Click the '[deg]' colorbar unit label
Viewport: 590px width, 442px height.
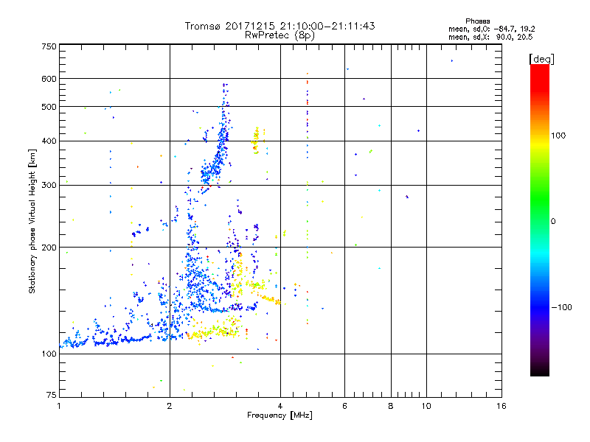click(x=541, y=59)
